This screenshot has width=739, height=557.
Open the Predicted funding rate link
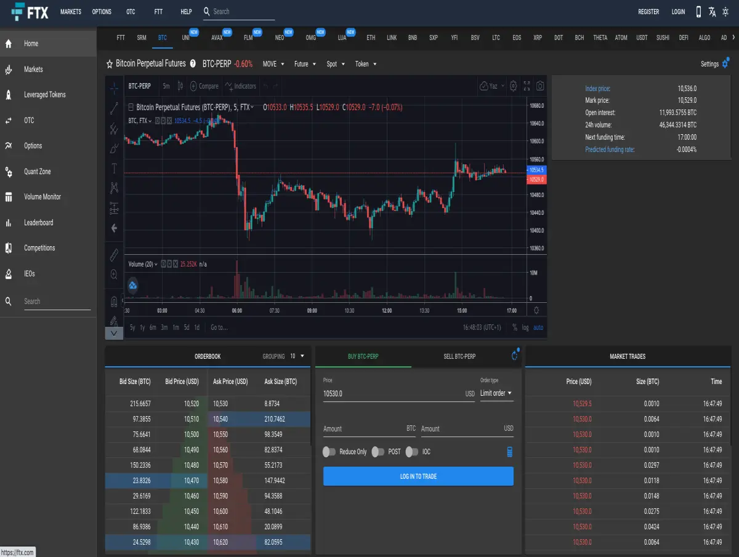coord(610,150)
